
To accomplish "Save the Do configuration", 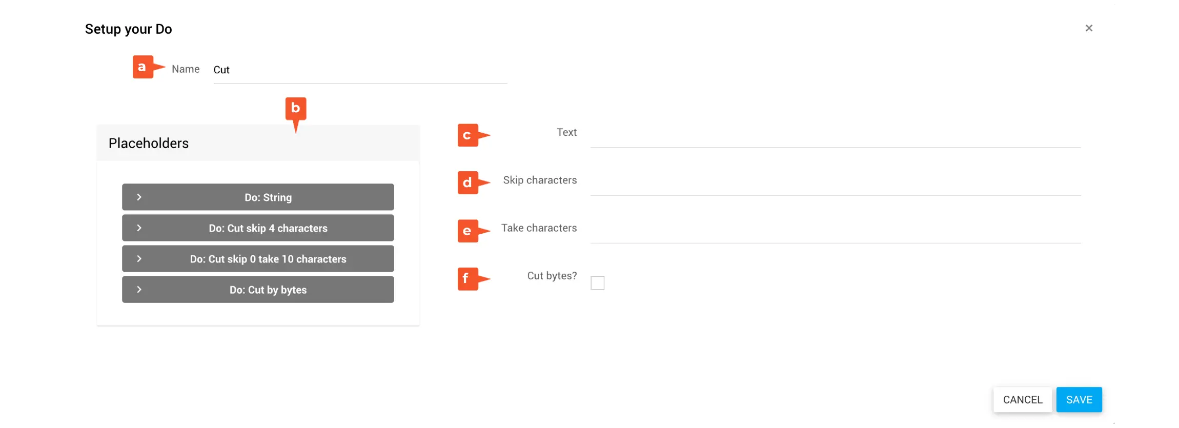I will [1079, 400].
